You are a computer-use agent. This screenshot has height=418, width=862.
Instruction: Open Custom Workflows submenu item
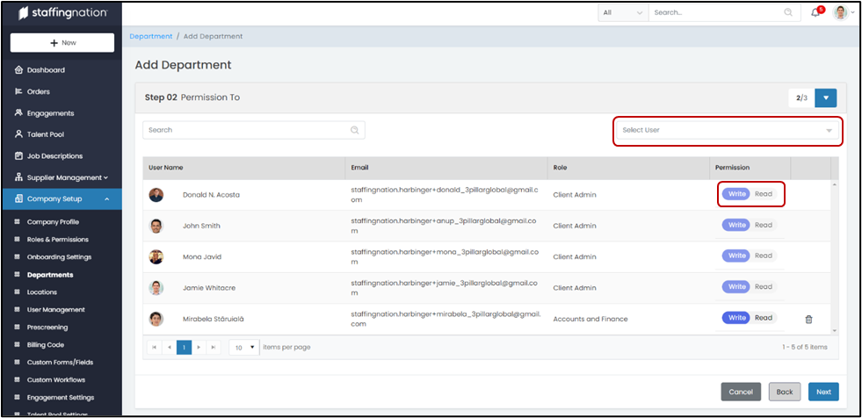pos(56,380)
